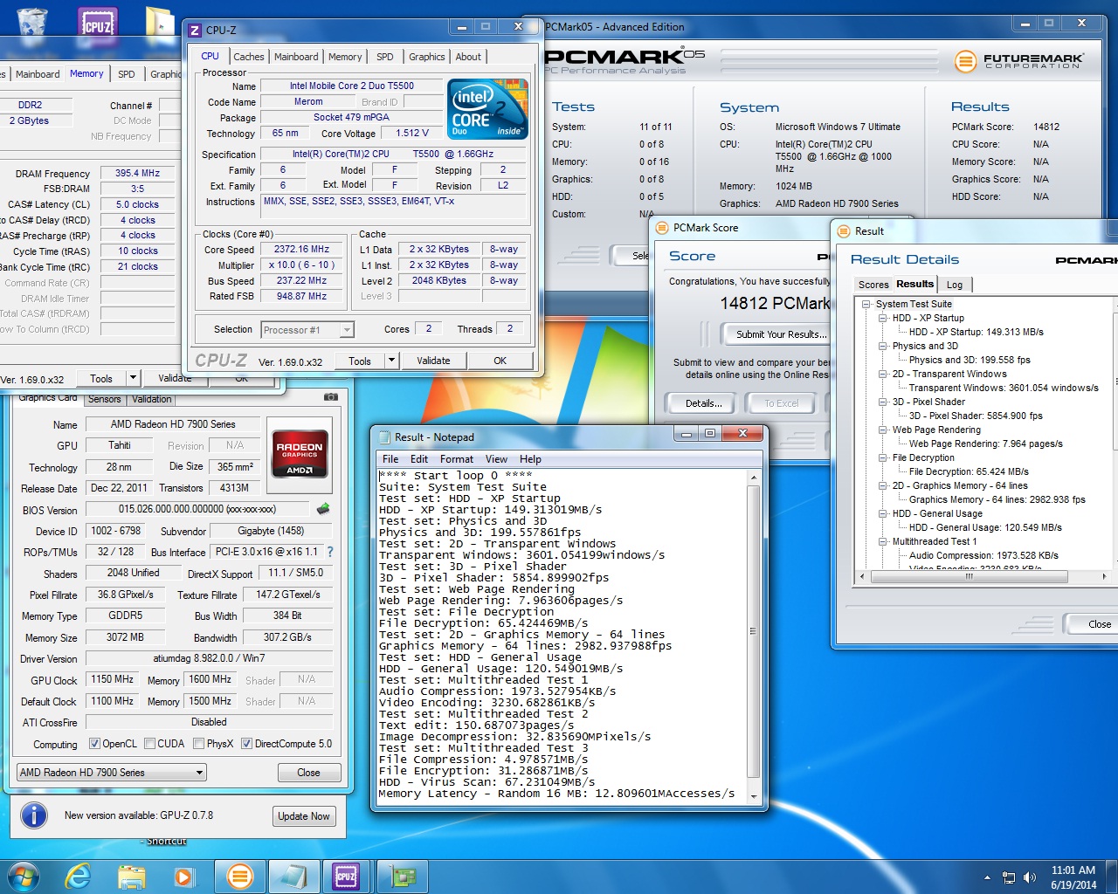Screen dimensions: 1118x894
Task: Switch to Caches tab in CPU-Z
Action: point(249,57)
